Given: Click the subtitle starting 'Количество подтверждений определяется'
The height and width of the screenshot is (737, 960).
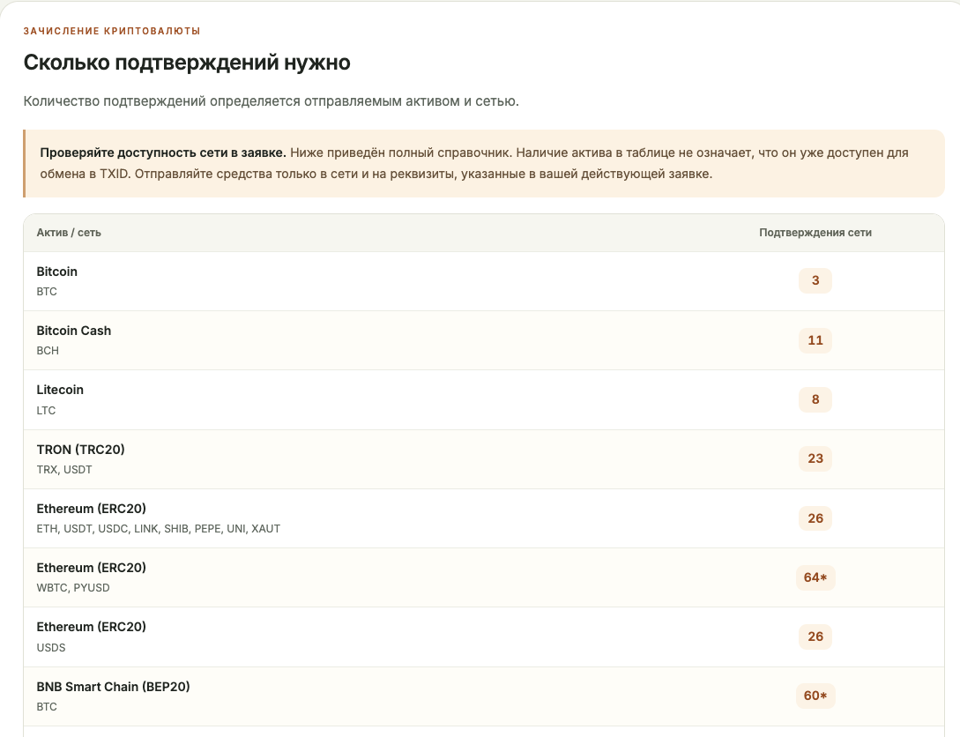Looking at the screenshot, I should click(272, 101).
